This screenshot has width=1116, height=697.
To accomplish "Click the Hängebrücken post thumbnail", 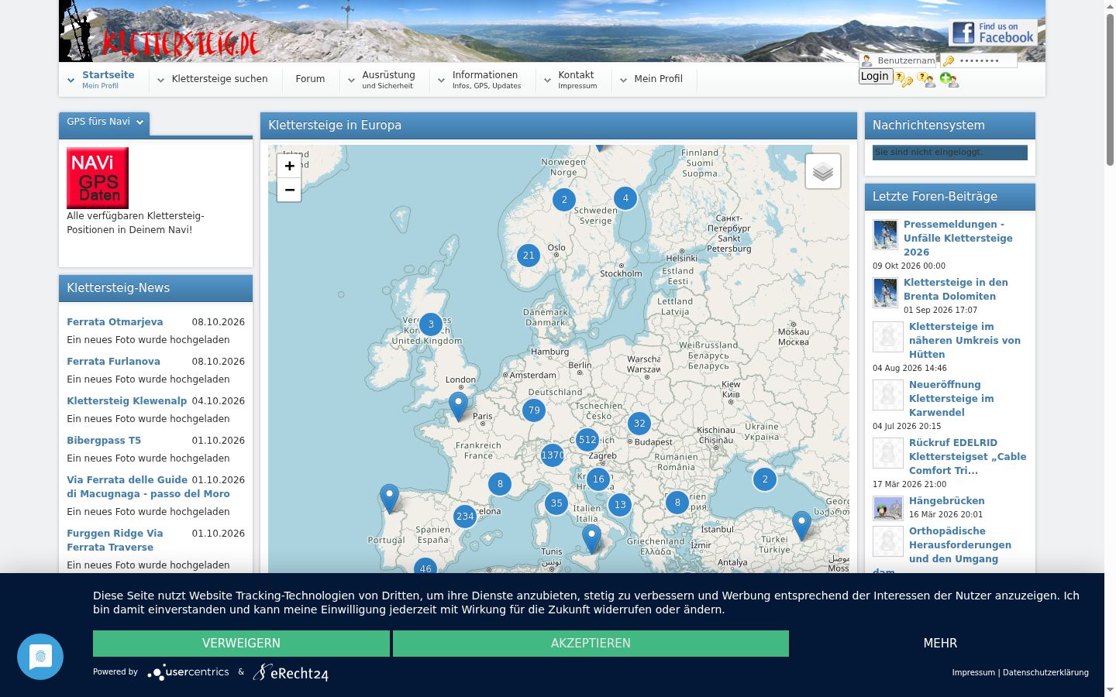I will (x=887, y=508).
